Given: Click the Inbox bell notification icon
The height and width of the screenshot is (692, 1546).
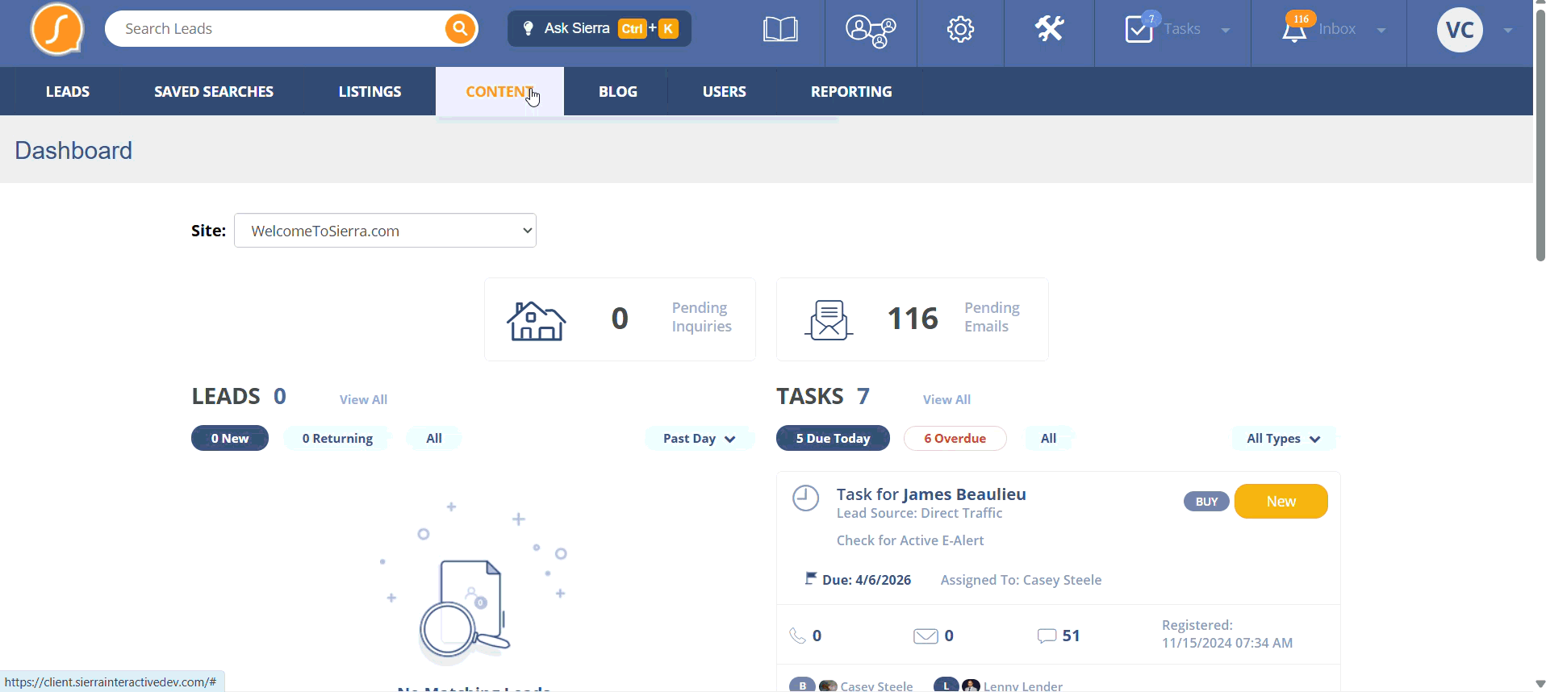Looking at the screenshot, I should pyautogui.click(x=1294, y=30).
